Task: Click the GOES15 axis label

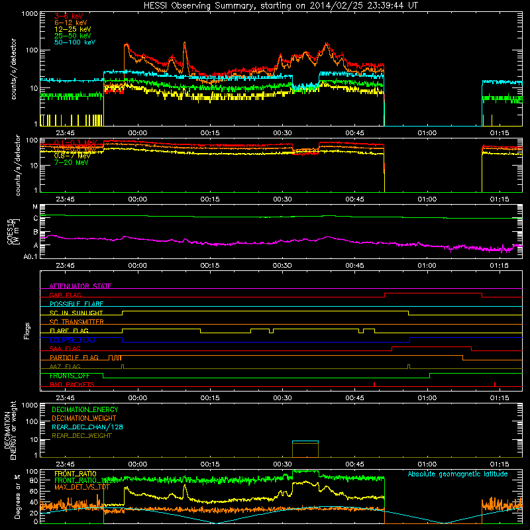Action: click(13, 232)
